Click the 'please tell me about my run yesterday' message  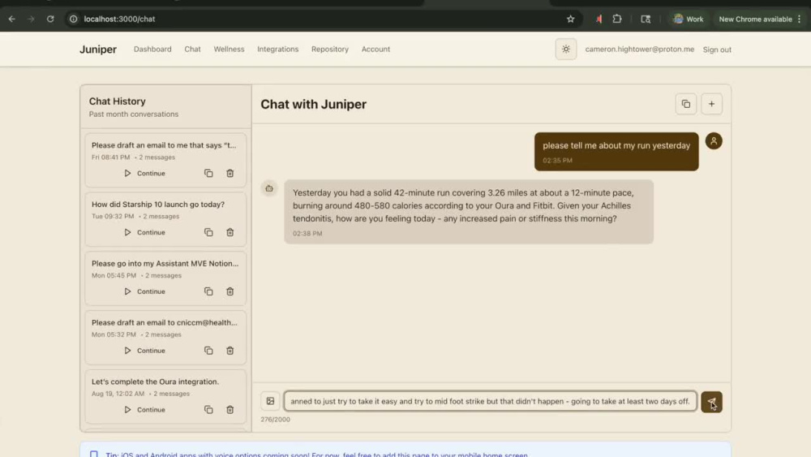(x=616, y=151)
